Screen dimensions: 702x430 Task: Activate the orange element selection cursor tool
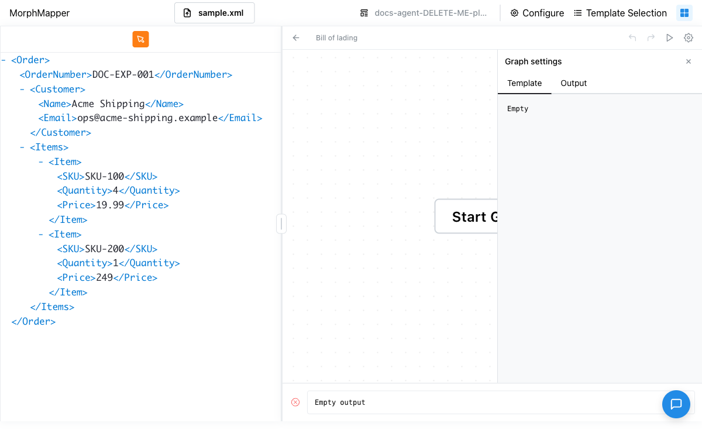(140, 39)
